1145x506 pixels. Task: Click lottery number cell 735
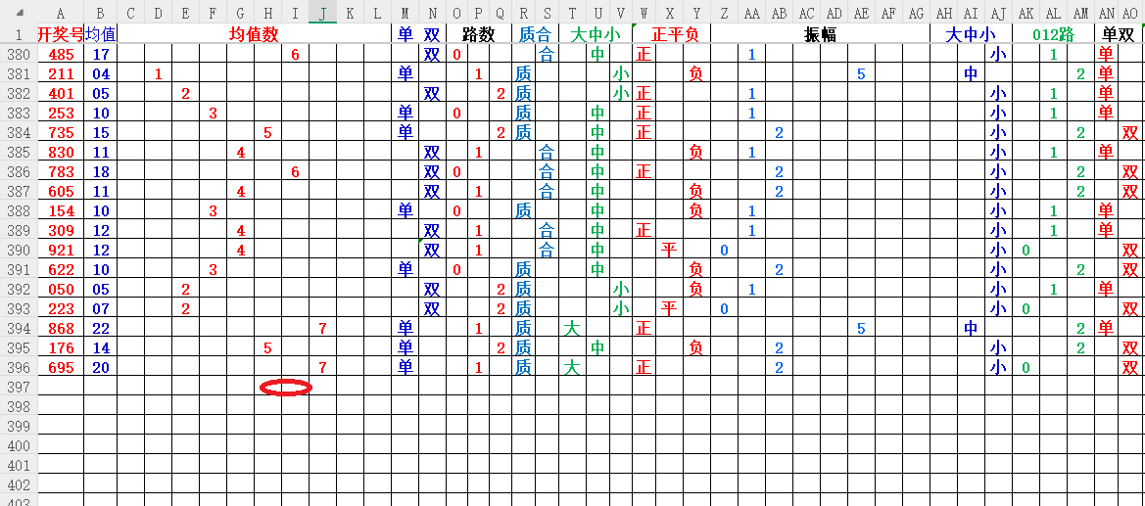click(60, 132)
